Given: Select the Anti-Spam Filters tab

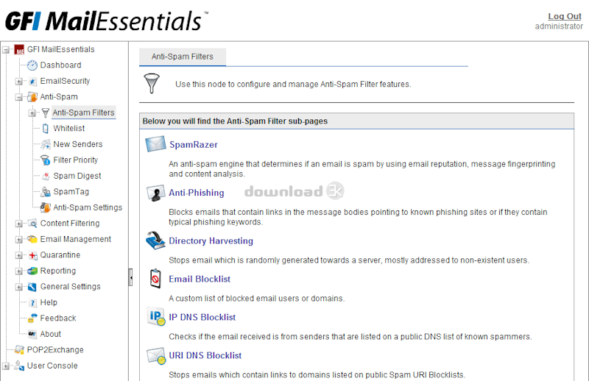Looking at the screenshot, I should click(183, 57).
